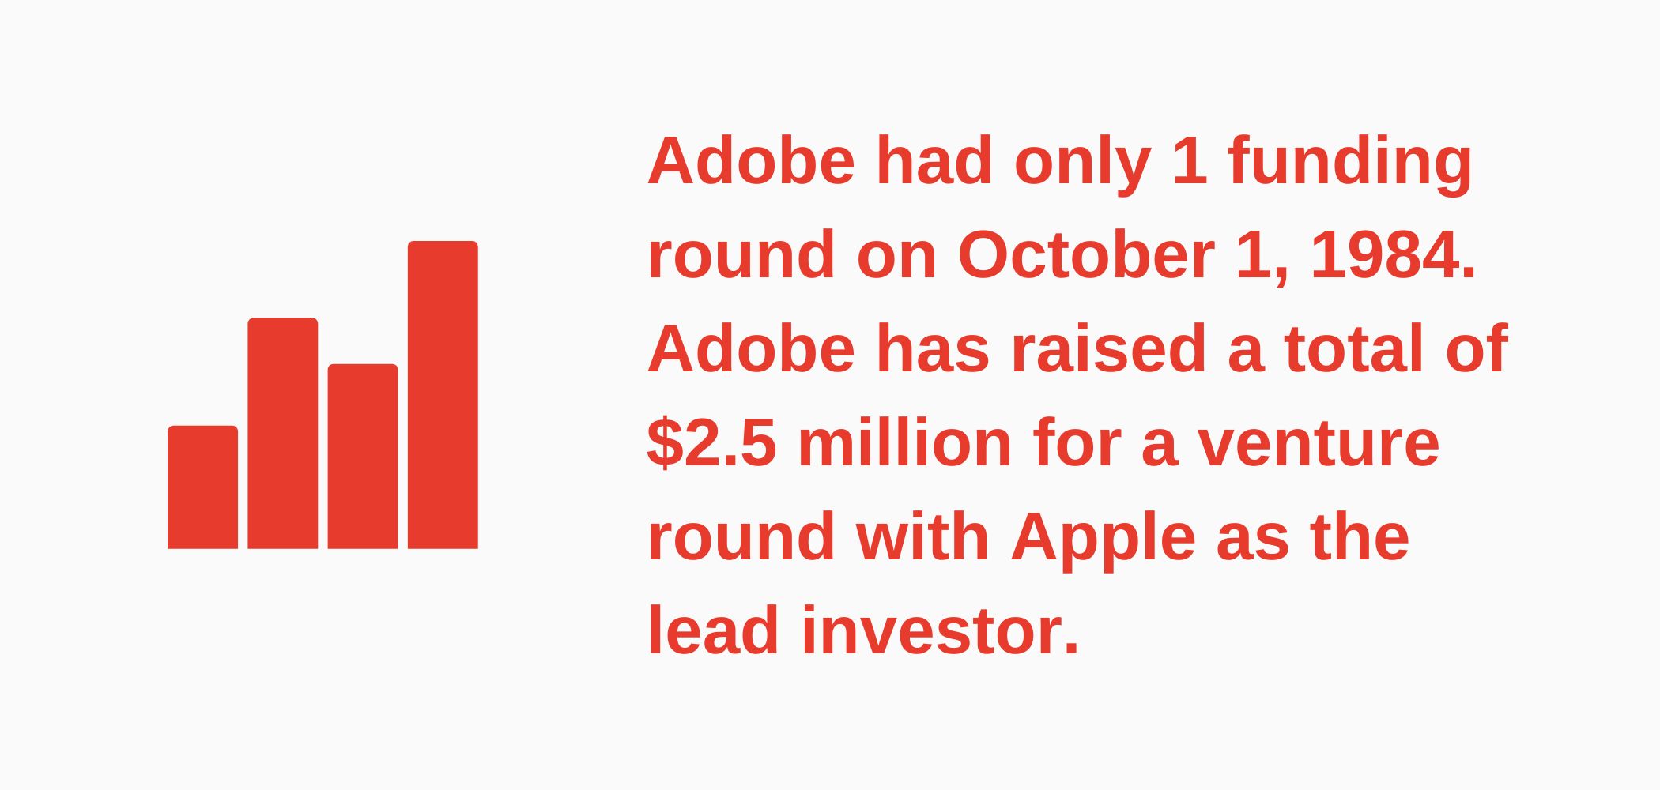The height and width of the screenshot is (790, 1660).
Task: Click the word "raised"
Action: [1108, 349]
